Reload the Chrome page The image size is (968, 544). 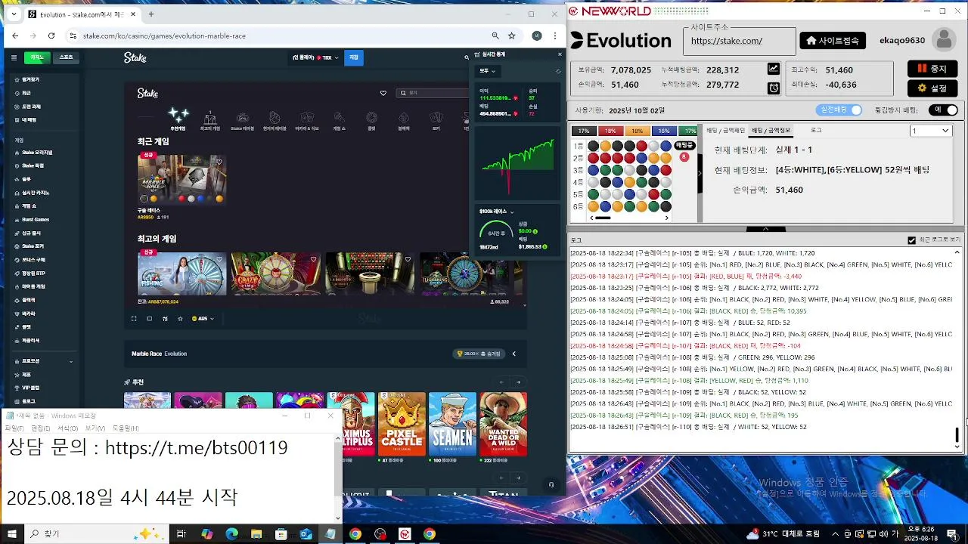click(x=51, y=36)
